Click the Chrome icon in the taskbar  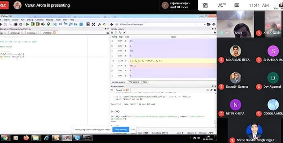point(5,138)
